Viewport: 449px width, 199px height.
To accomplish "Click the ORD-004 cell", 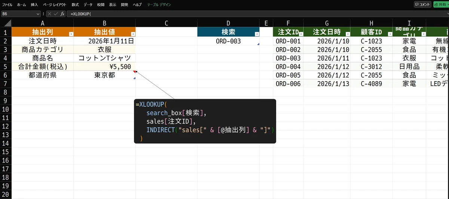I will [288, 67].
